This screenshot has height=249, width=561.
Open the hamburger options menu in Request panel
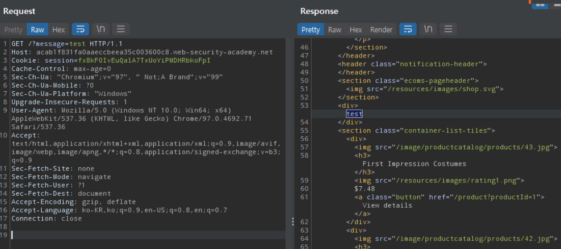121,29
